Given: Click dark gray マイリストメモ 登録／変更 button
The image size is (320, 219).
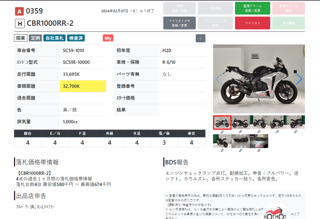Looking at the screenshot, I should (x=179, y=23).
